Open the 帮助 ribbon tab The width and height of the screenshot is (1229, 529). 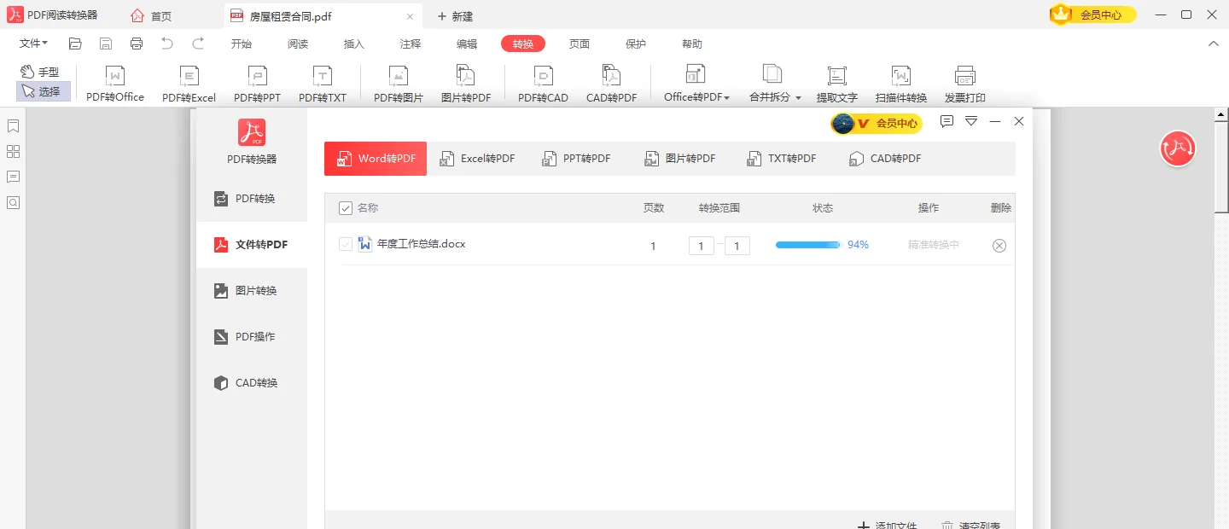coord(692,44)
